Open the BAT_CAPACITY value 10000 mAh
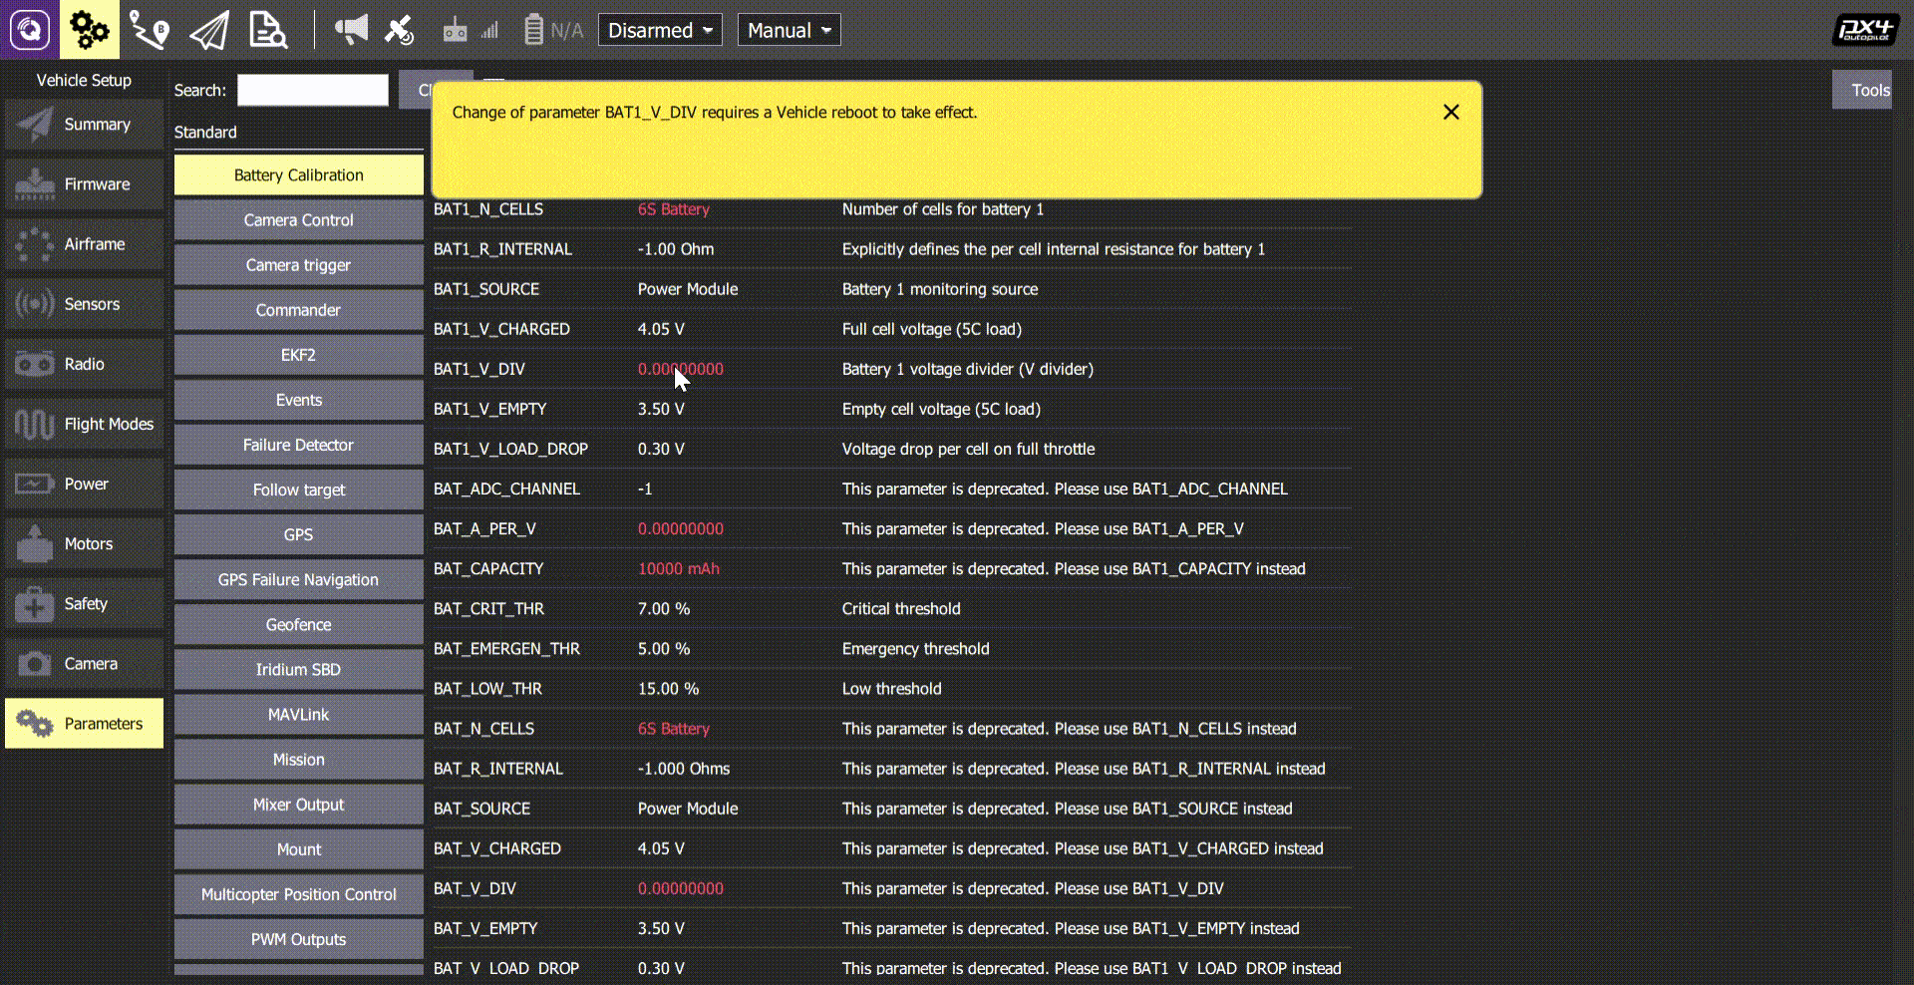 click(x=678, y=569)
